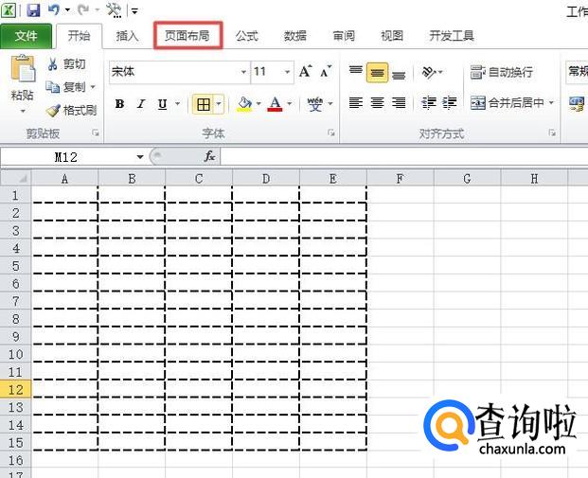The width and height of the screenshot is (588, 478).
Task: Expand the 复制 copy options arrow
Action: 93,87
